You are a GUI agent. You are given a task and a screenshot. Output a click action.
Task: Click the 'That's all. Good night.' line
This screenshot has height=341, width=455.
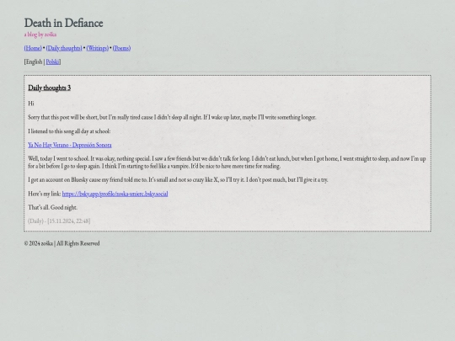[x=52, y=208]
